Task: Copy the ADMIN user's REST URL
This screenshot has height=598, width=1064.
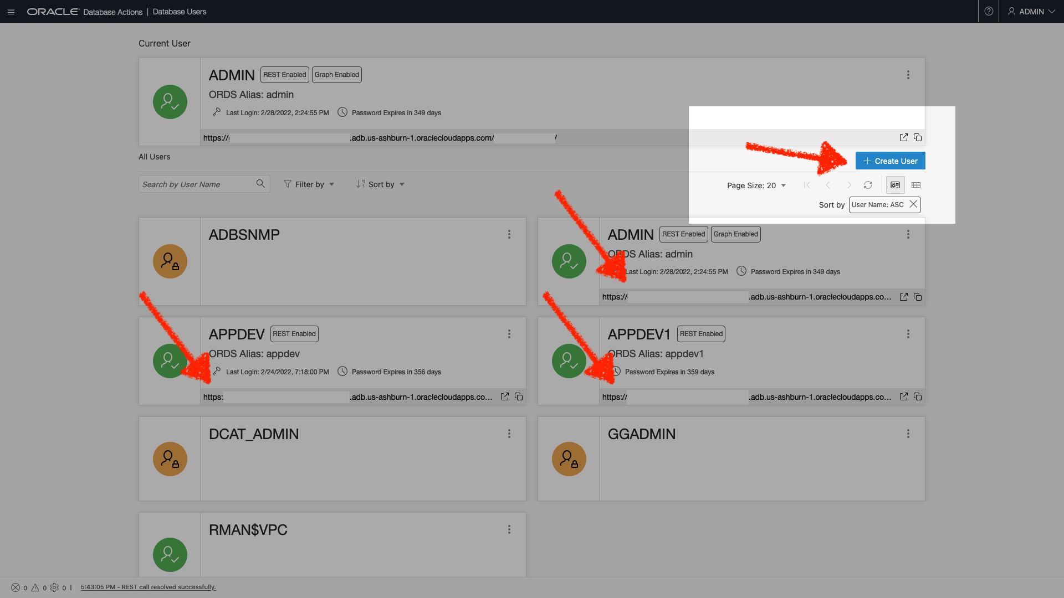Action: click(918, 138)
